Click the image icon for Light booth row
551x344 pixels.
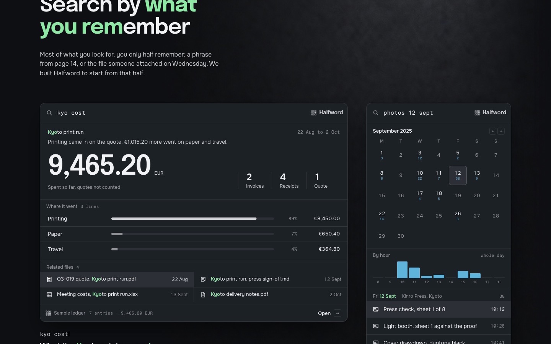pyautogui.click(x=376, y=326)
